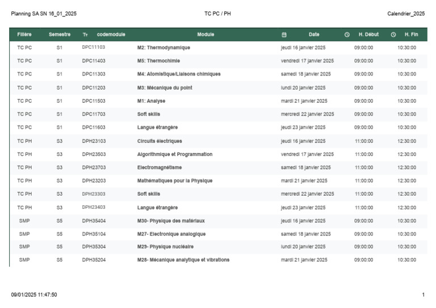Select M29- Physique nucléaire cell
The height and width of the screenshot is (308, 436).
(x=165, y=247)
